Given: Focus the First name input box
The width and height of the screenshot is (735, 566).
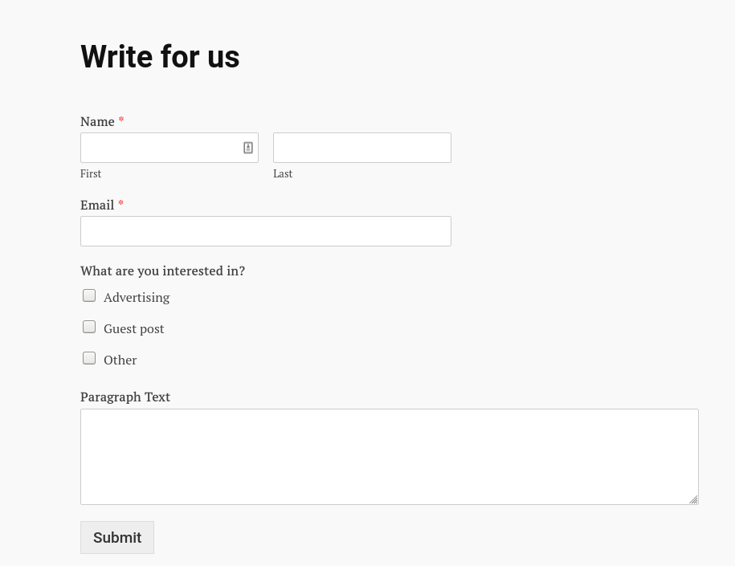Looking at the screenshot, I should coord(169,148).
